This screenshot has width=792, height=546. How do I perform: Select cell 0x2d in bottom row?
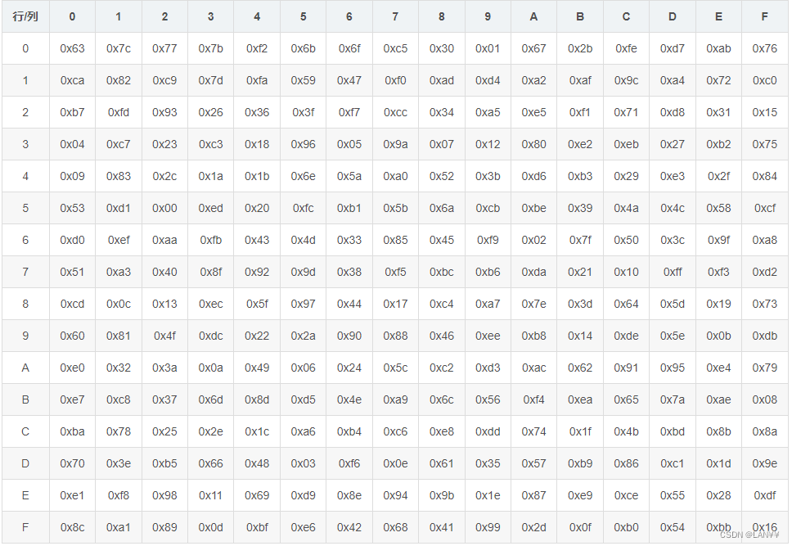click(x=534, y=527)
